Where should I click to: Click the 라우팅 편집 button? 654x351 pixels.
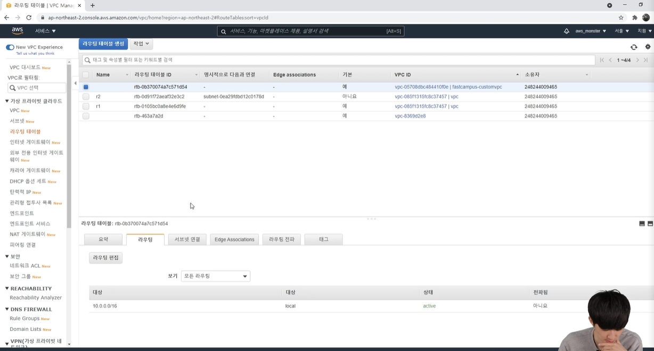click(106, 258)
